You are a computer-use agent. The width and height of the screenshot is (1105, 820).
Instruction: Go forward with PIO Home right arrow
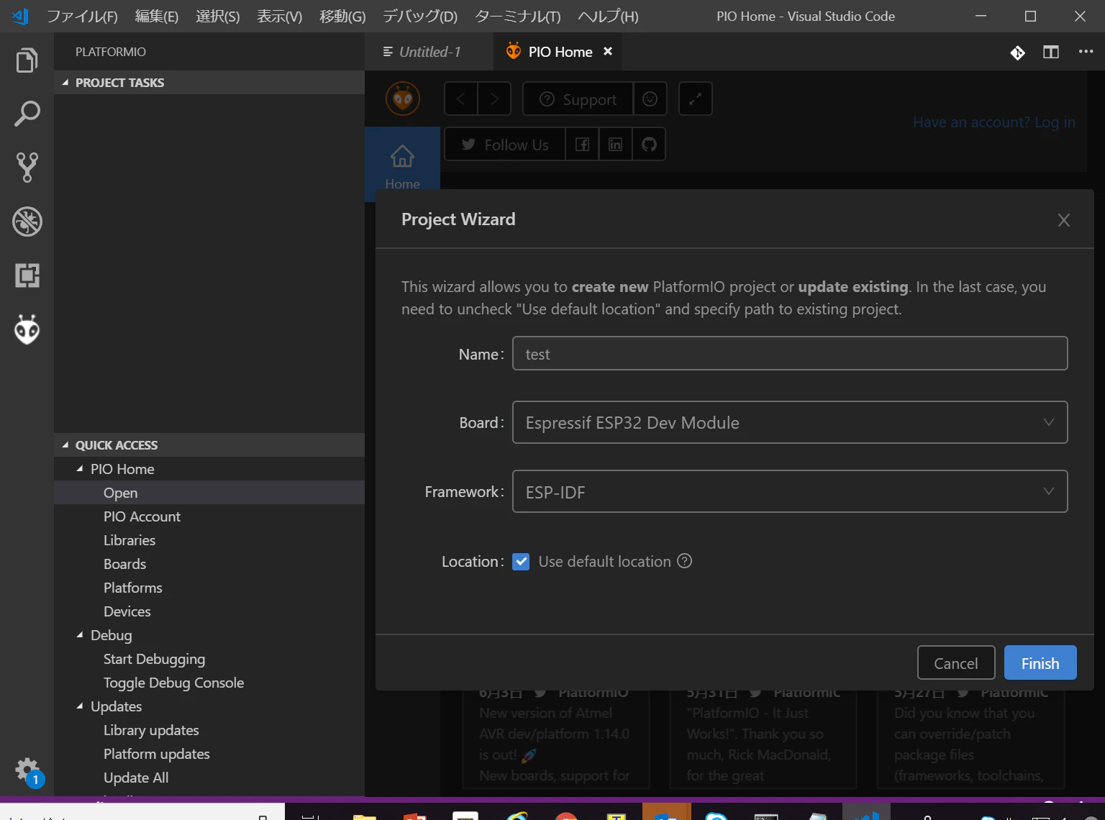494,99
